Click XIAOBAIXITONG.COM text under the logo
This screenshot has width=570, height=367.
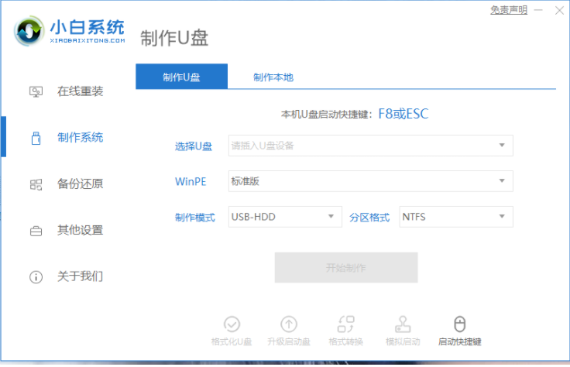tap(88, 41)
